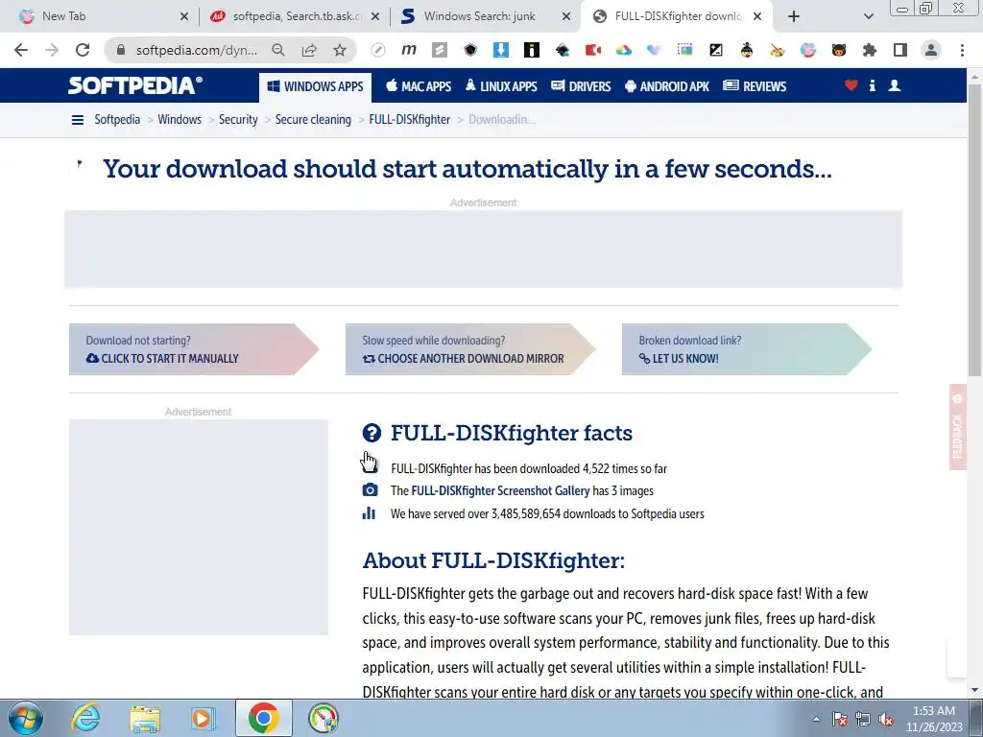
Task: Close the 'Windows Search: junk' tab
Action: [x=566, y=16]
